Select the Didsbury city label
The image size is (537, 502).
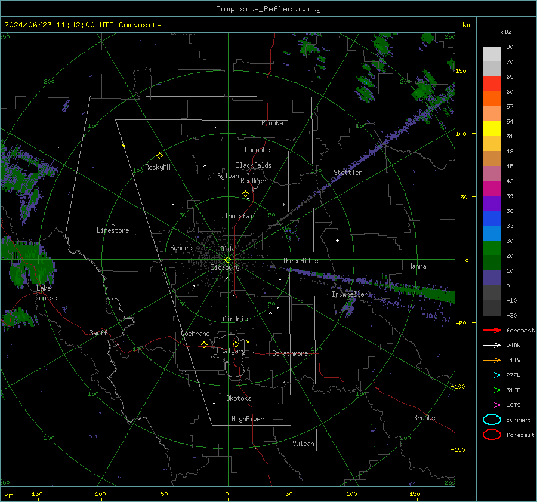click(x=225, y=267)
